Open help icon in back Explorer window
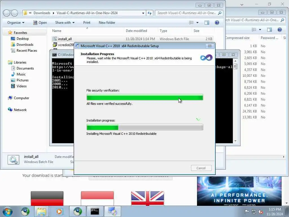 [x=280, y=30]
